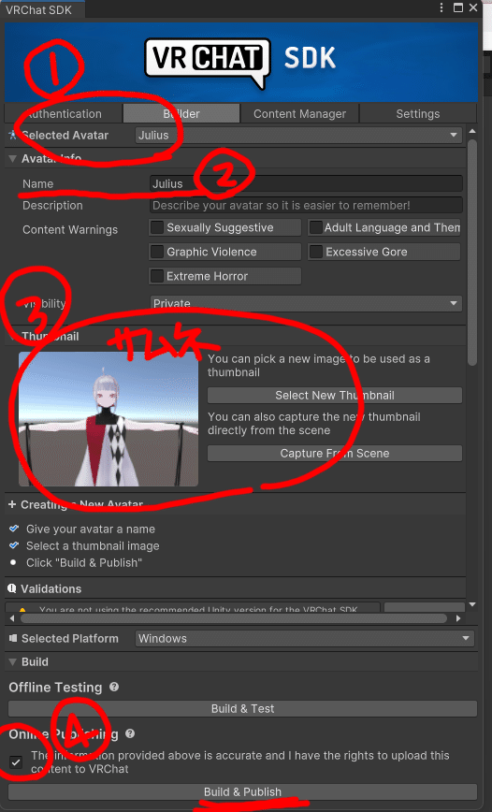Enable Adult Language and Themes warning
The image size is (492, 812).
[x=315, y=227]
